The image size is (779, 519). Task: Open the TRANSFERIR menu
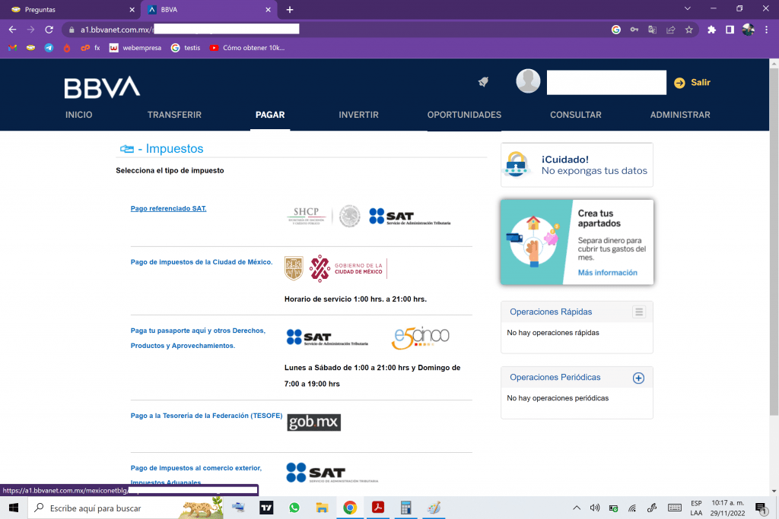(x=174, y=115)
